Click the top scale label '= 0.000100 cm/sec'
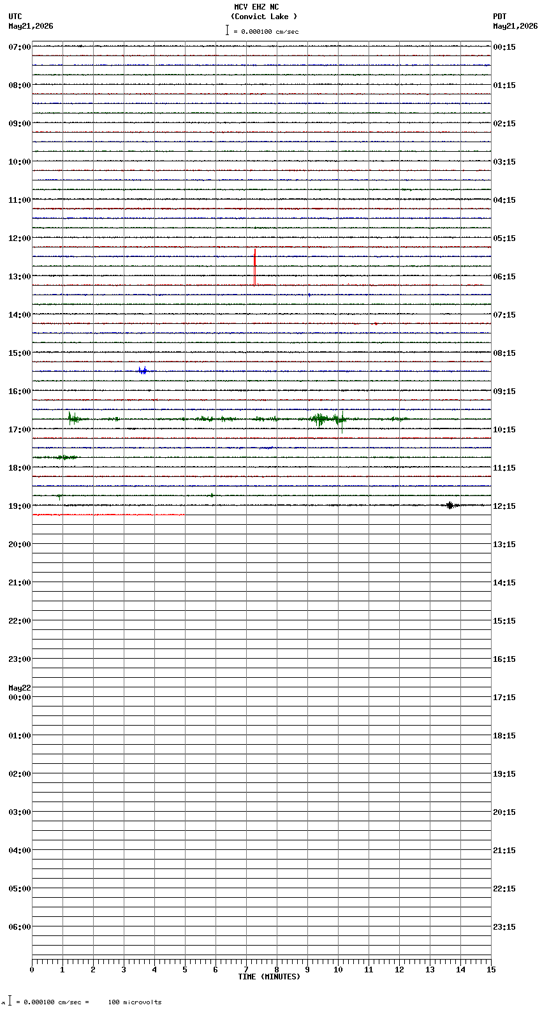Image resolution: width=542 pixels, height=1010 pixels. pos(266,31)
